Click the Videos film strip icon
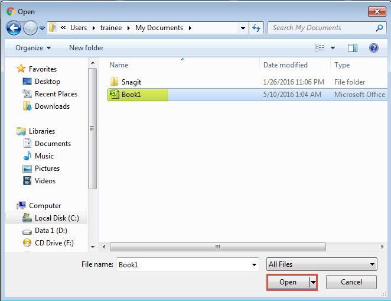Screen dimensions: 391x301 27,181
